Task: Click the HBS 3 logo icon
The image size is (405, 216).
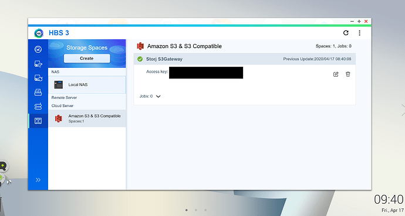Action: (x=39, y=33)
